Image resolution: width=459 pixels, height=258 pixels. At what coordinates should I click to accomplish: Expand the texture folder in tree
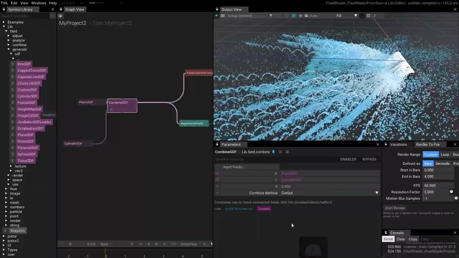(11, 166)
